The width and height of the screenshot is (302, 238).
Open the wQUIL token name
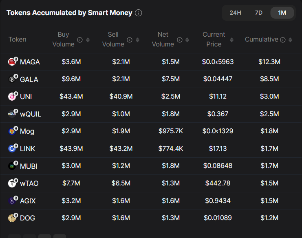tap(31, 114)
